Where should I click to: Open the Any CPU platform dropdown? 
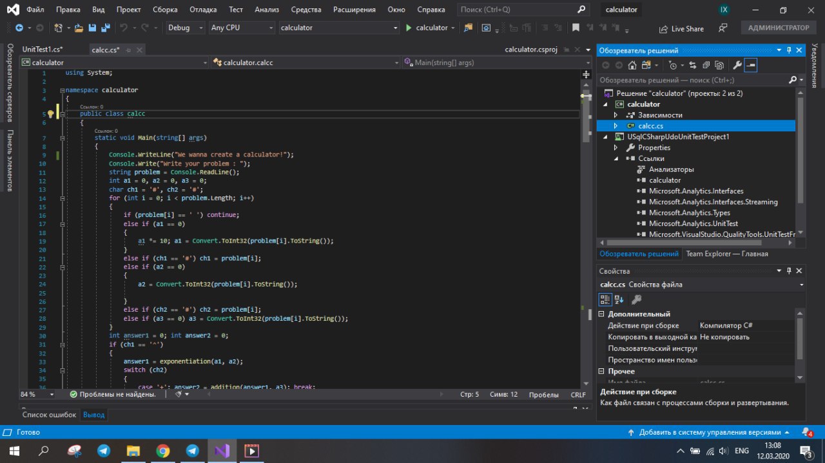pos(241,28)
